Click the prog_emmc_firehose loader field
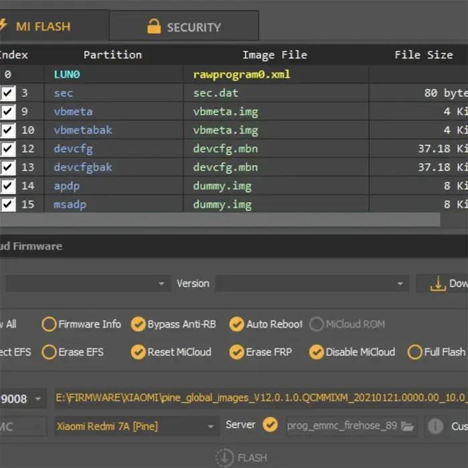Image resolution: width=468 pixels, height=468 pixels. 342,426
